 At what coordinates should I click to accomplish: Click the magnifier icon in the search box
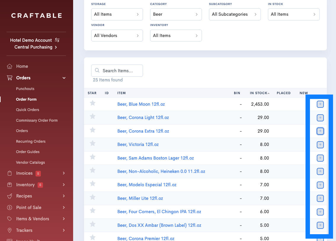(x=97, y=70)
